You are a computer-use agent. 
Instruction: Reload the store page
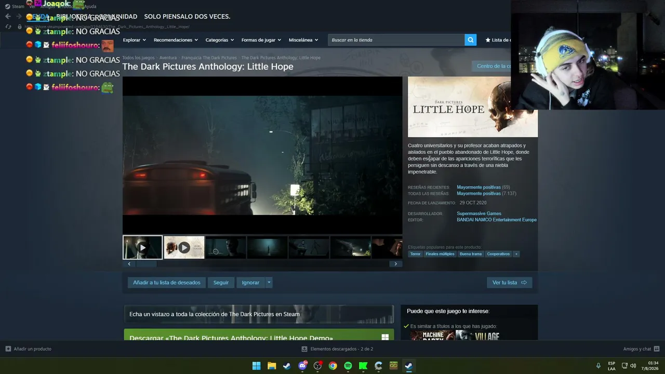(8, 26)
